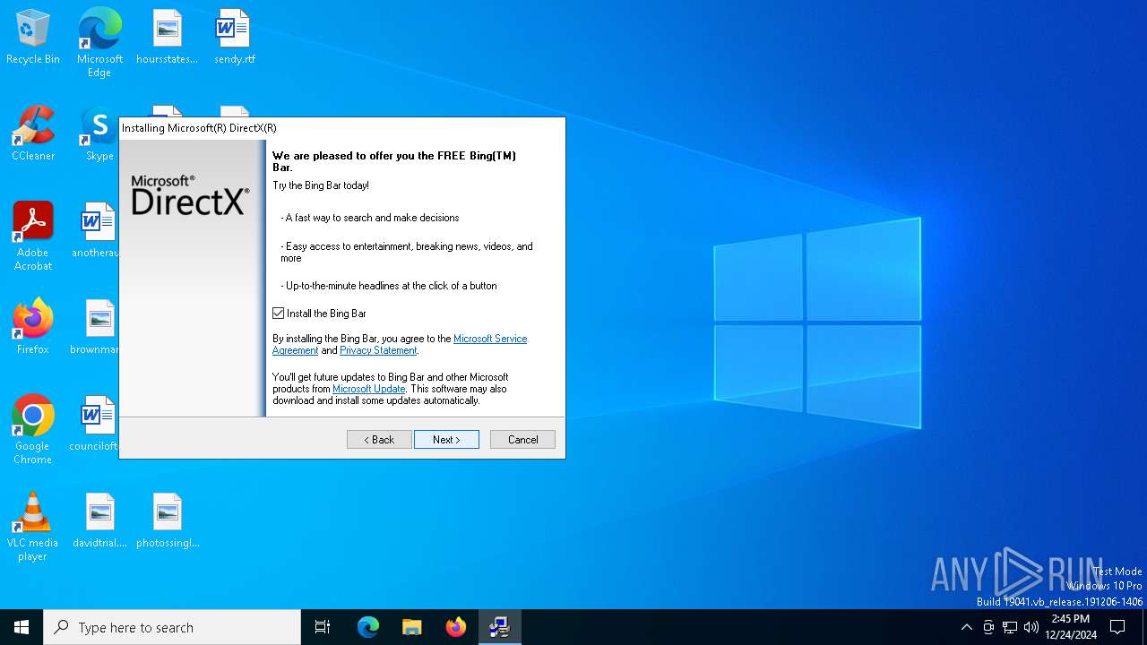Click the Next button in DirectX installer
Screen dimensions: 1147x645
pyautogui.click(x=446, y=440)
